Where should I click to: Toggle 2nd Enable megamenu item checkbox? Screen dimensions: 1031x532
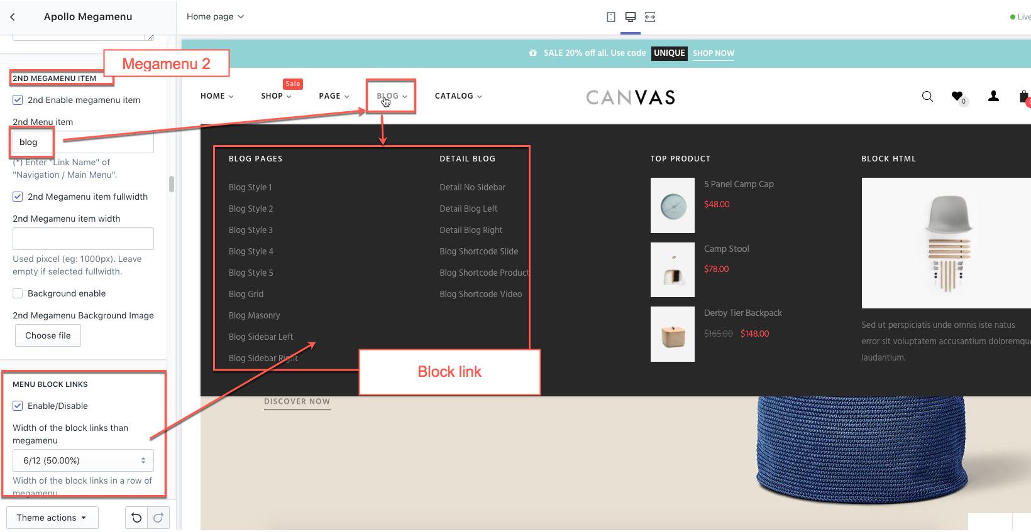click(x=18, y=100)
